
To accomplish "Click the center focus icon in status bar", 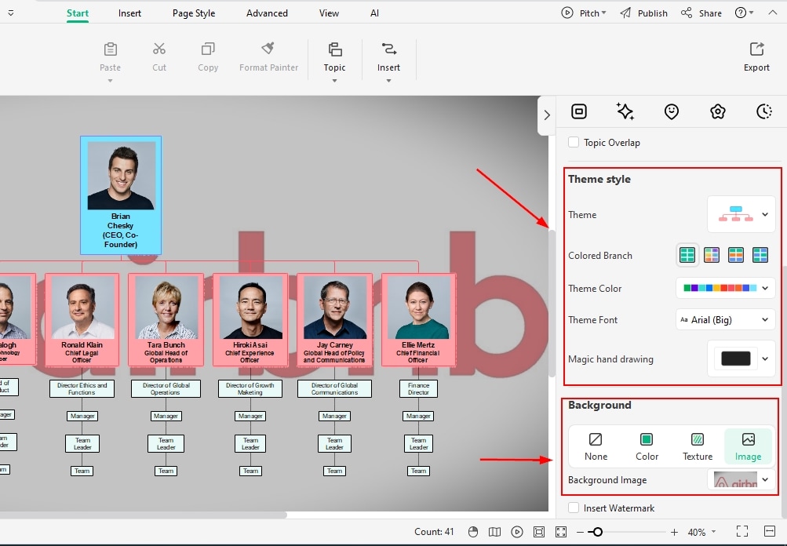I will pos(561,532).
